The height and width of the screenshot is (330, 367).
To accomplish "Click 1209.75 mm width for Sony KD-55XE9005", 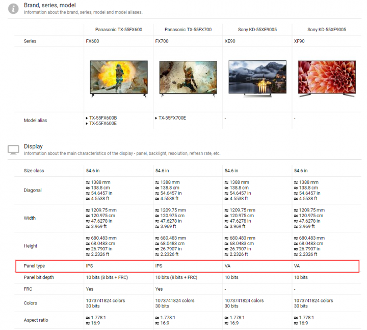I will [x=240, y=210].
